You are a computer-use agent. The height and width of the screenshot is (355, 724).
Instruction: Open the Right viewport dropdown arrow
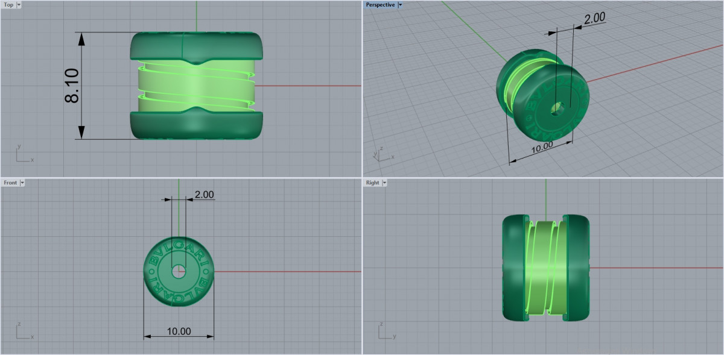(x=384, y=183)
